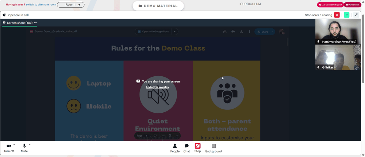Viewport: 365px width, 157px height.
Task: Click Harshvardhan Vyas microphone icon
Action: 318,42
